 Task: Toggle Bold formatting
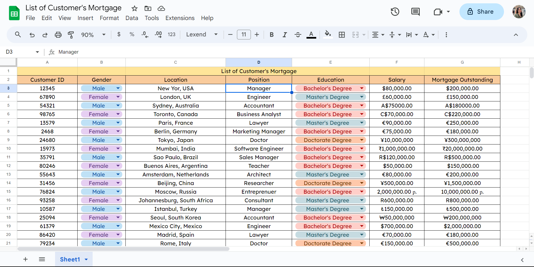click(x=272, y=35)
